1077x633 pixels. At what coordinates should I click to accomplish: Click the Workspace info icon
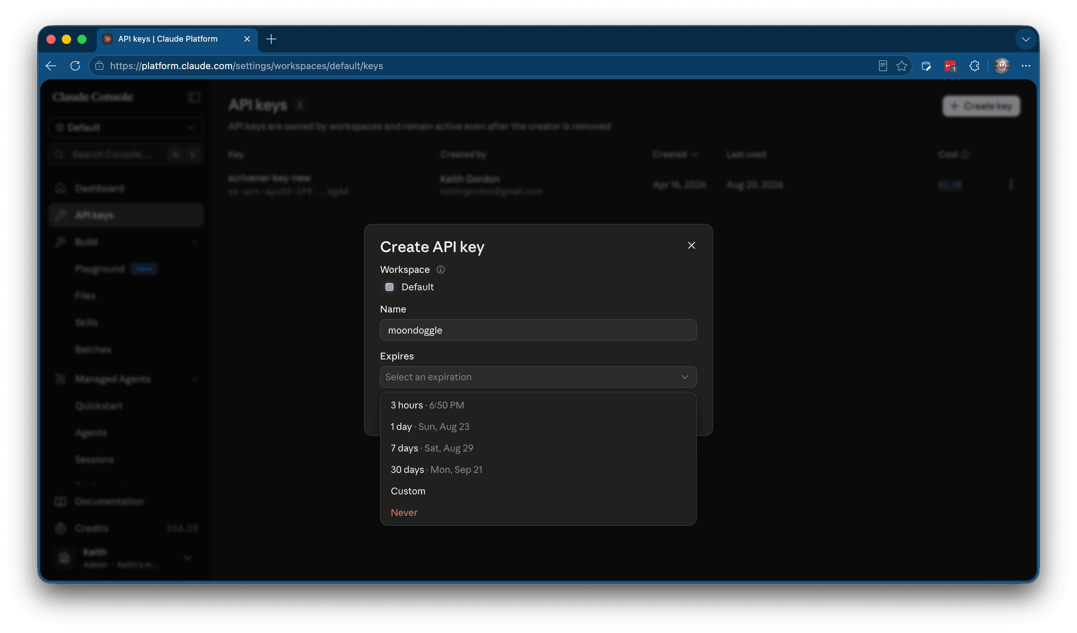click(440, 270)
